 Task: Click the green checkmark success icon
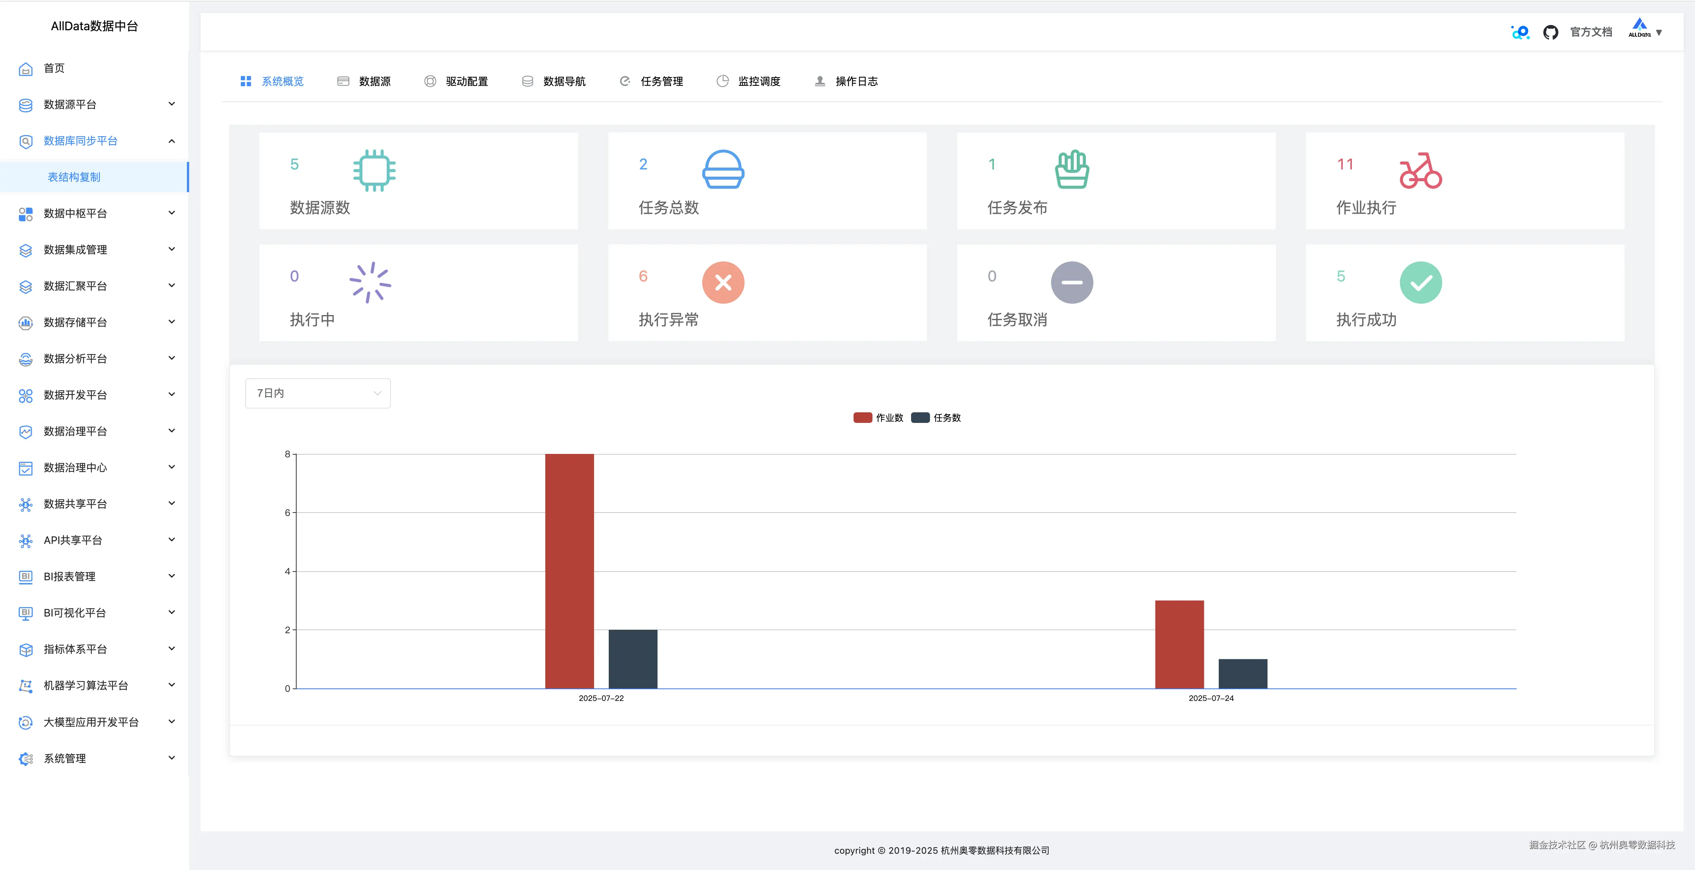click(1420, 283)
